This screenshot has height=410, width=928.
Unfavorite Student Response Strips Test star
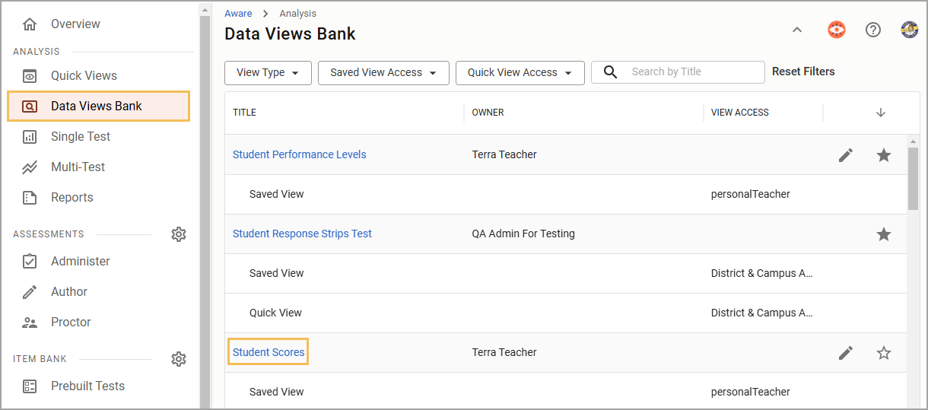pos(883,234)
